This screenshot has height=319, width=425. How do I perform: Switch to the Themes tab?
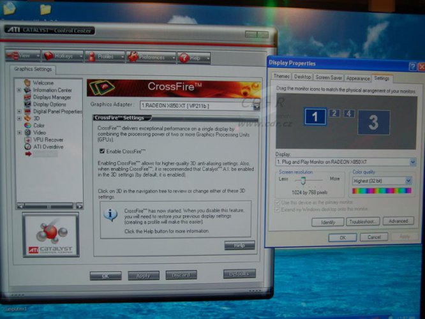(281, 77)
